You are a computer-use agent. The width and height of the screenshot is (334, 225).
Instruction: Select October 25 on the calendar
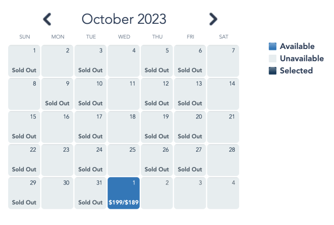124,160
